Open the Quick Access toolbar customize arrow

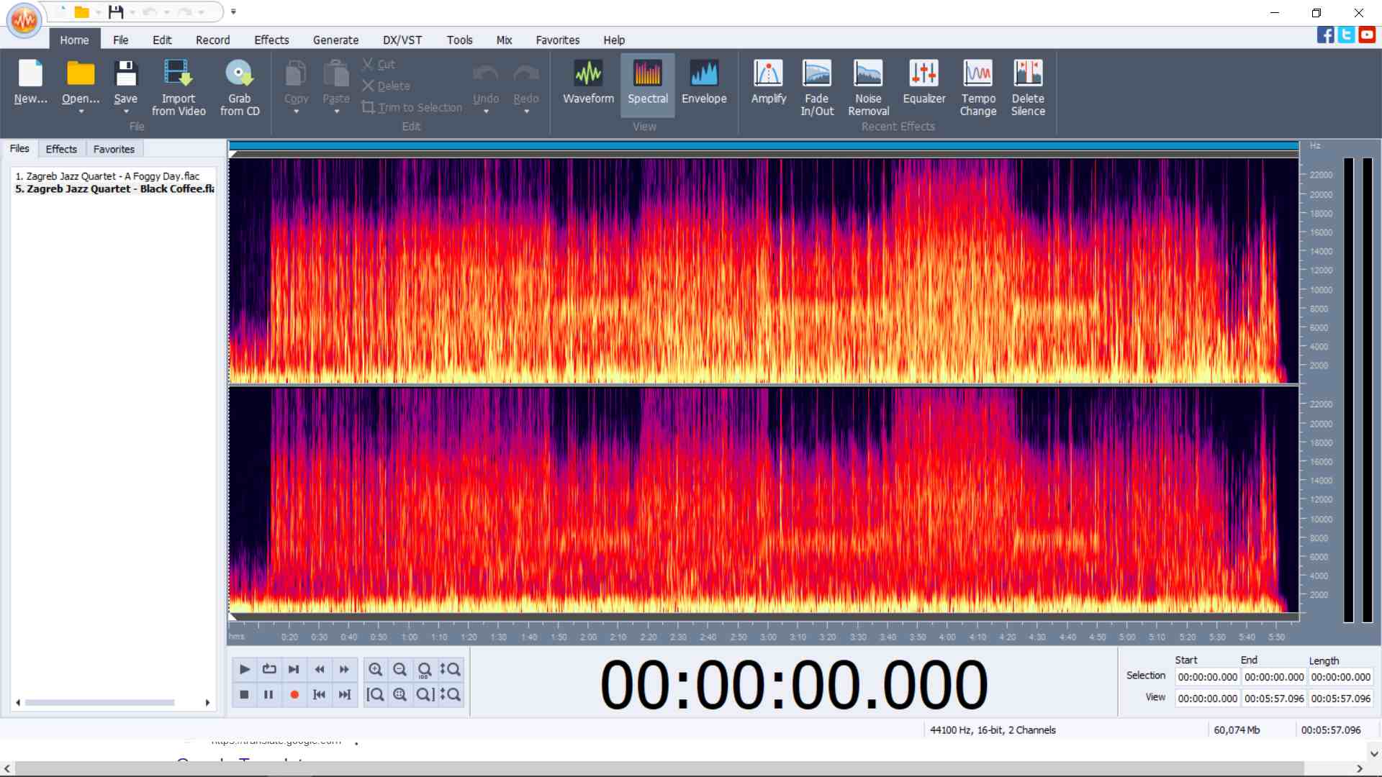233,12
